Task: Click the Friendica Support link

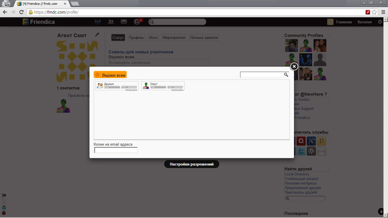Action: tap(304, 109)
